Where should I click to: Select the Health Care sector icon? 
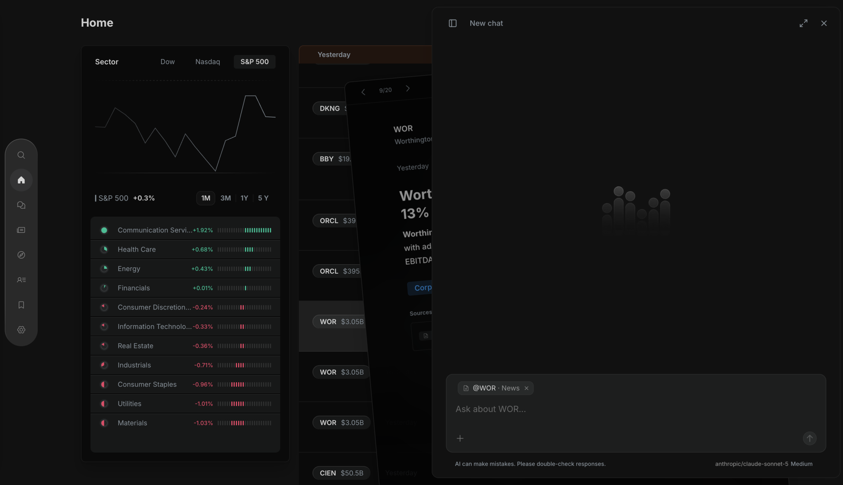coord(104,250)
